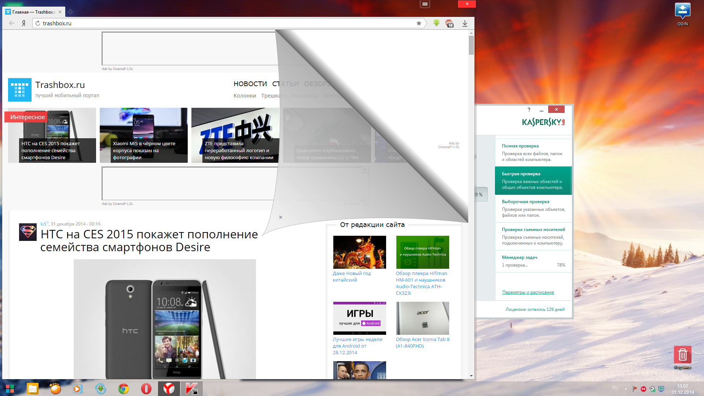Bookmark page with the star icon
The height and width of the screenshot is (396, 704).
[x=419, y=23]
